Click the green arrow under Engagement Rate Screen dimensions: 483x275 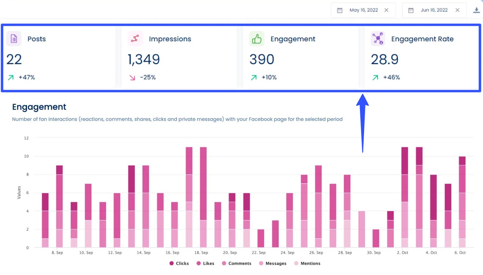click(x=375, y=77)
